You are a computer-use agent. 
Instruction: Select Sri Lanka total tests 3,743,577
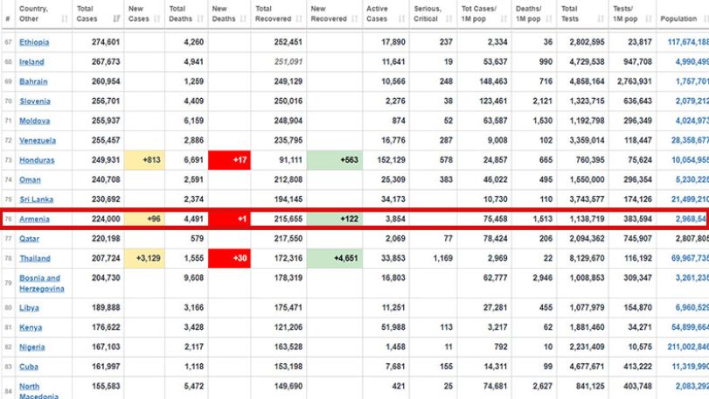pos(587,199)
